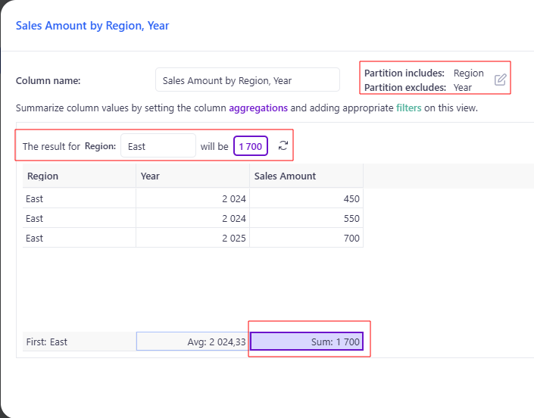The image size is (534, 418).
Task: Select the Sales Amount column header
Action: click(x=306, y=176)
